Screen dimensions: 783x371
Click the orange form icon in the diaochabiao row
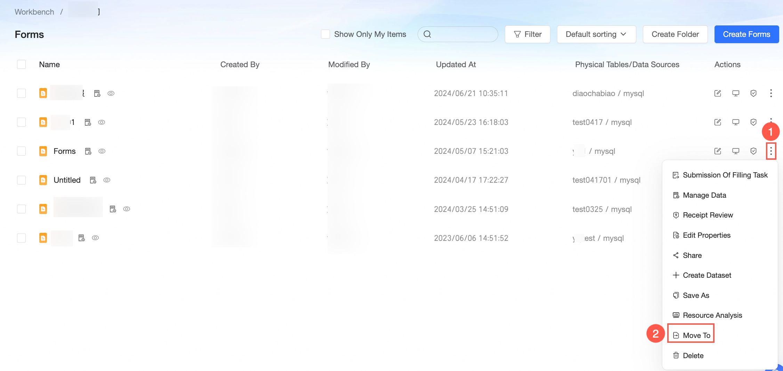click(43, 93)
